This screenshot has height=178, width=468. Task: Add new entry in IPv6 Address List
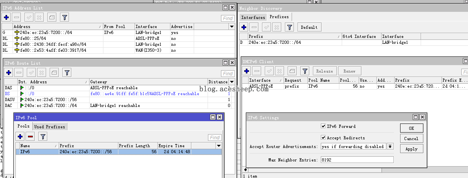[6, 17]
